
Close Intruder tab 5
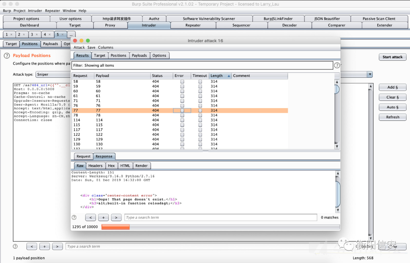pos(62,35)
